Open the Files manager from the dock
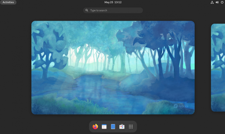 [x=113, y=126]
